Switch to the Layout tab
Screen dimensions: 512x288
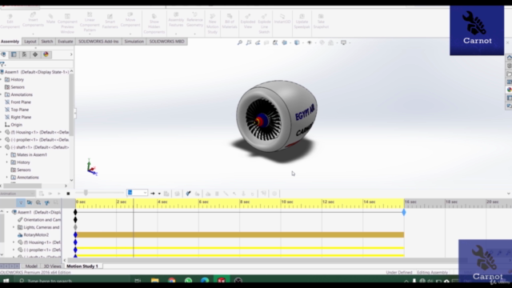[x=30, y=42]
